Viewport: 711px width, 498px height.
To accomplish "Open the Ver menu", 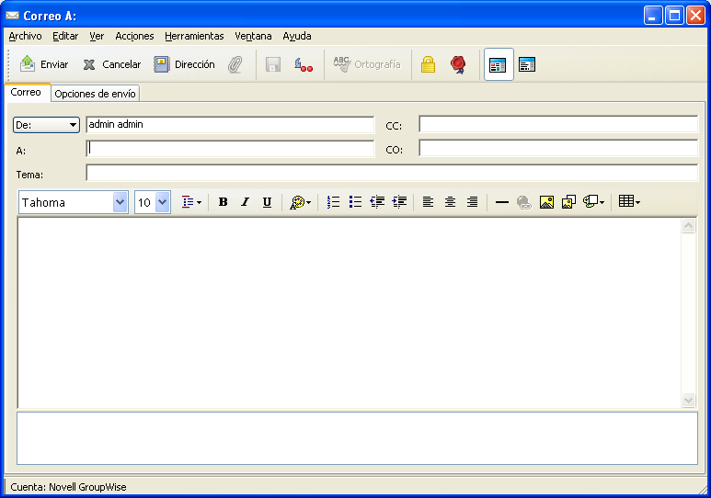I will (x=97, y=36).
